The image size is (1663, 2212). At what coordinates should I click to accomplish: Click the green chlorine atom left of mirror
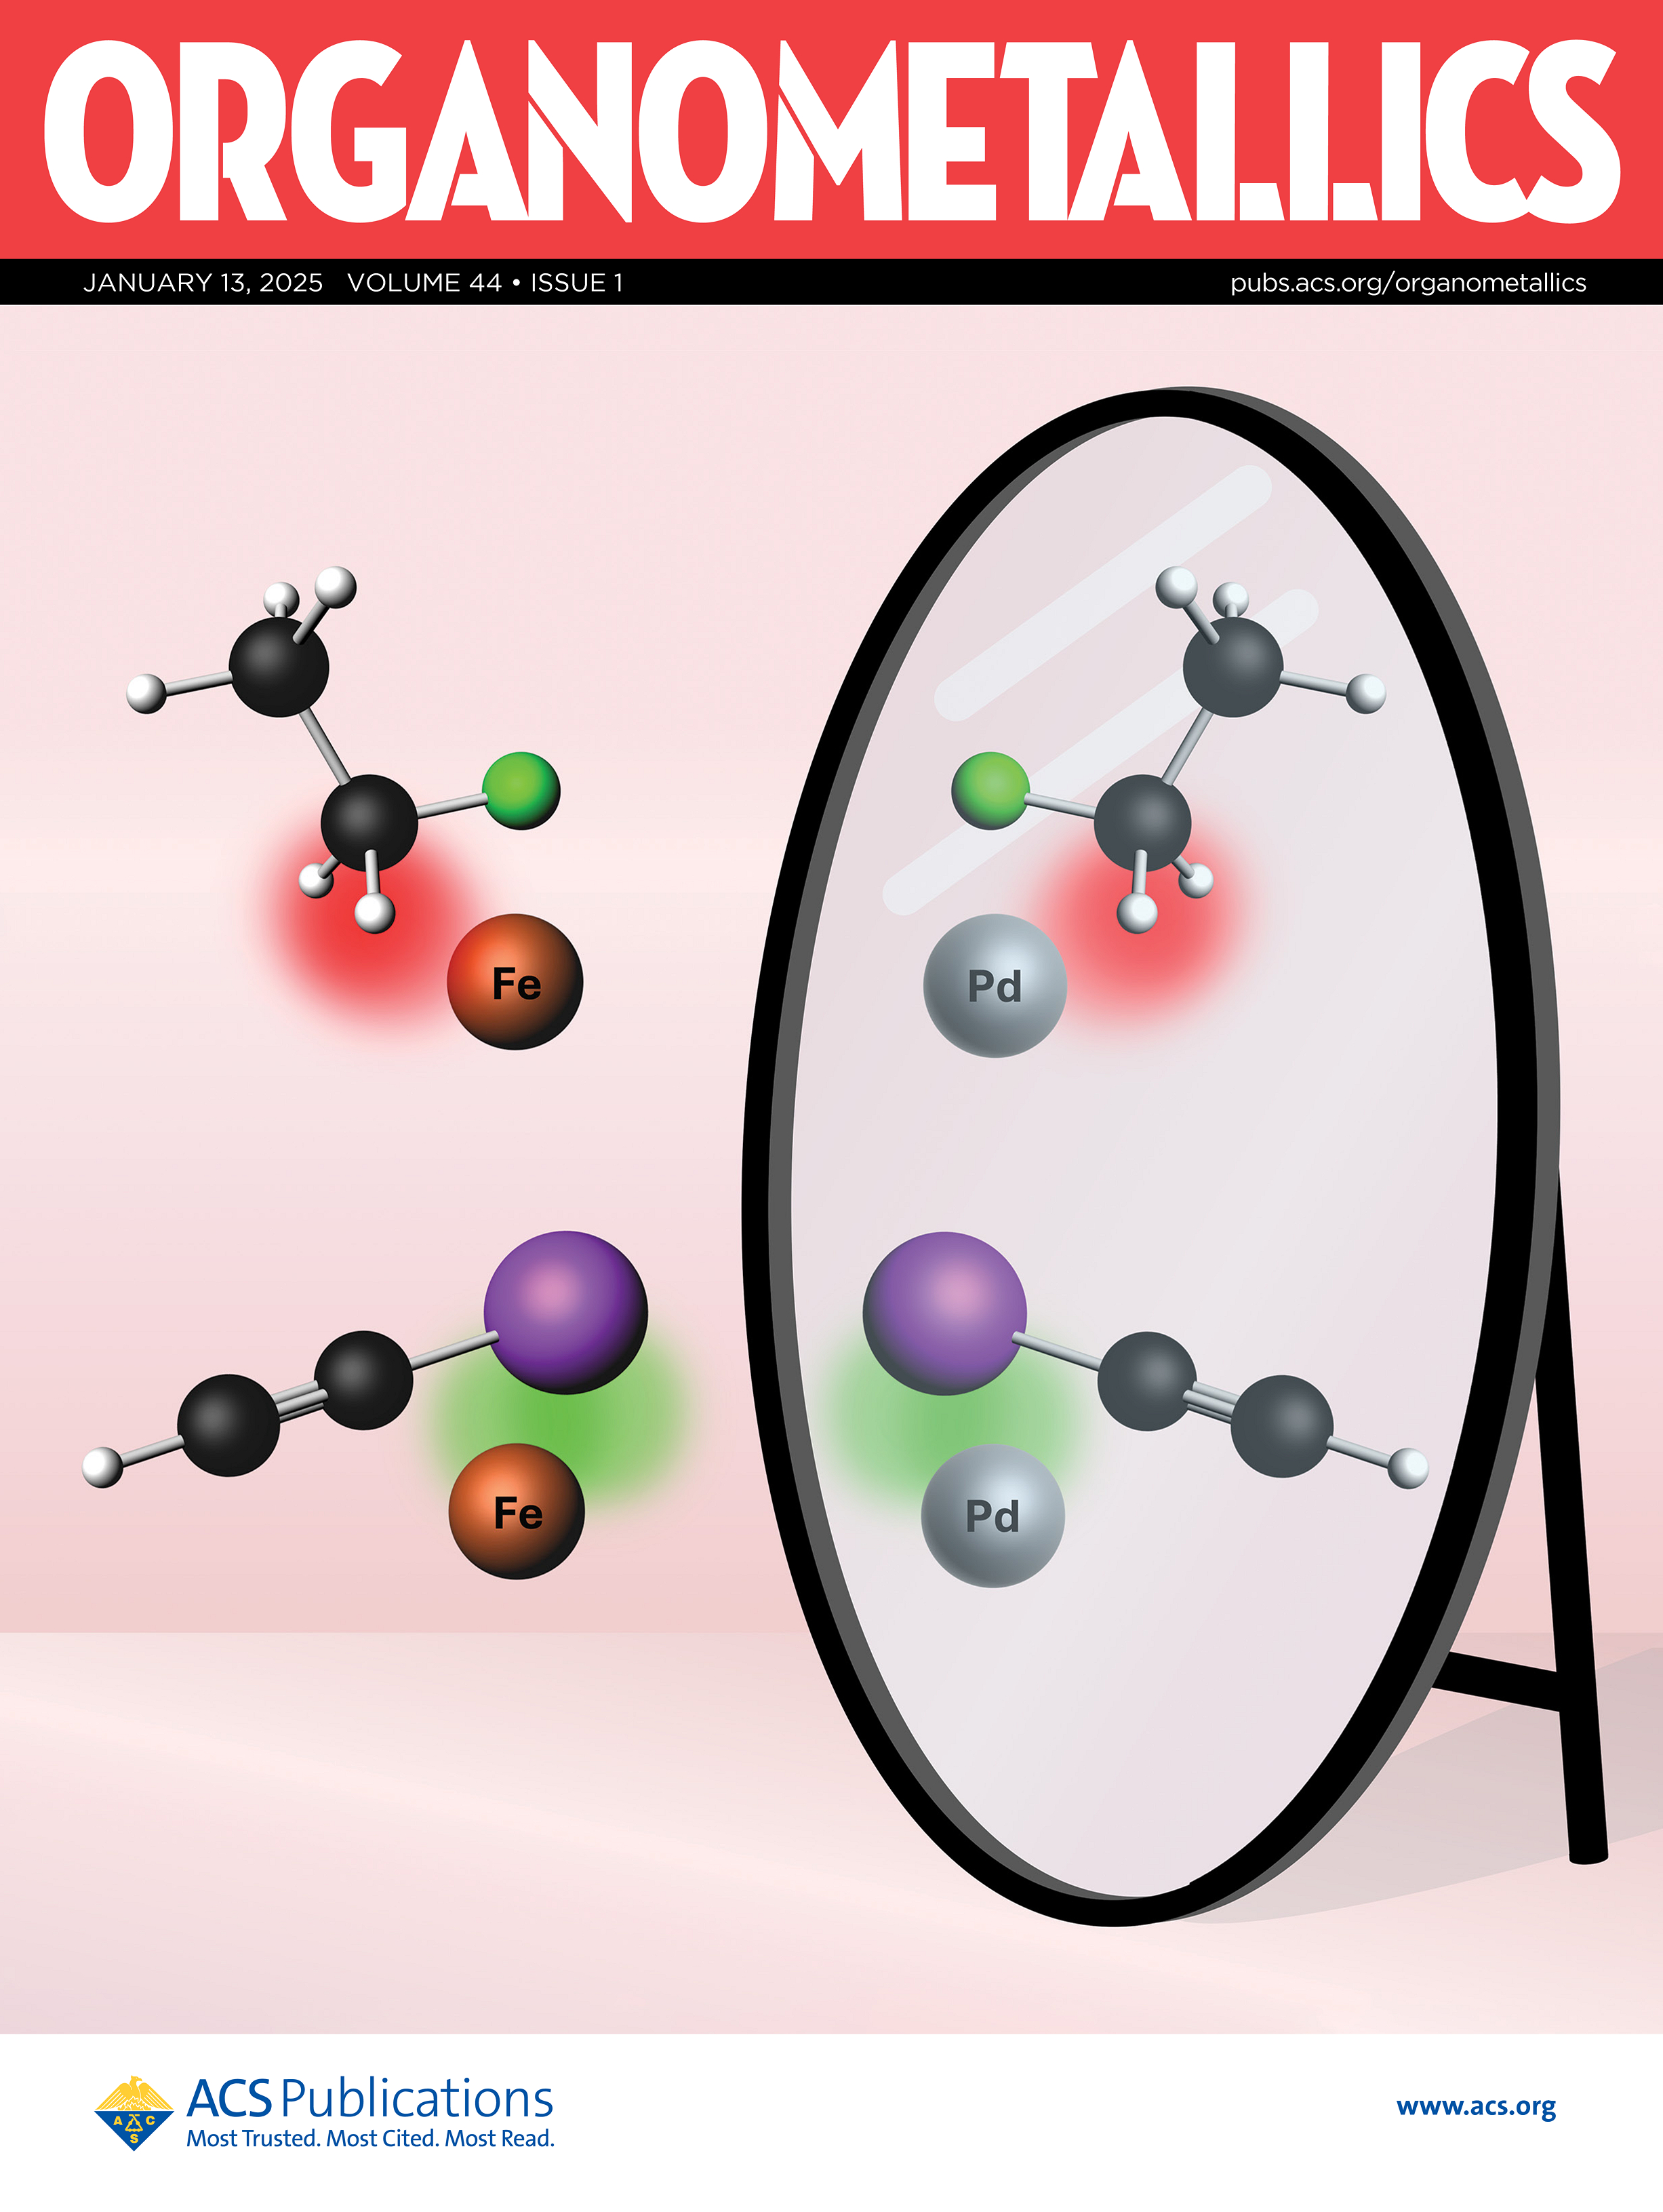pyautogui.click(x=521, y=791)
